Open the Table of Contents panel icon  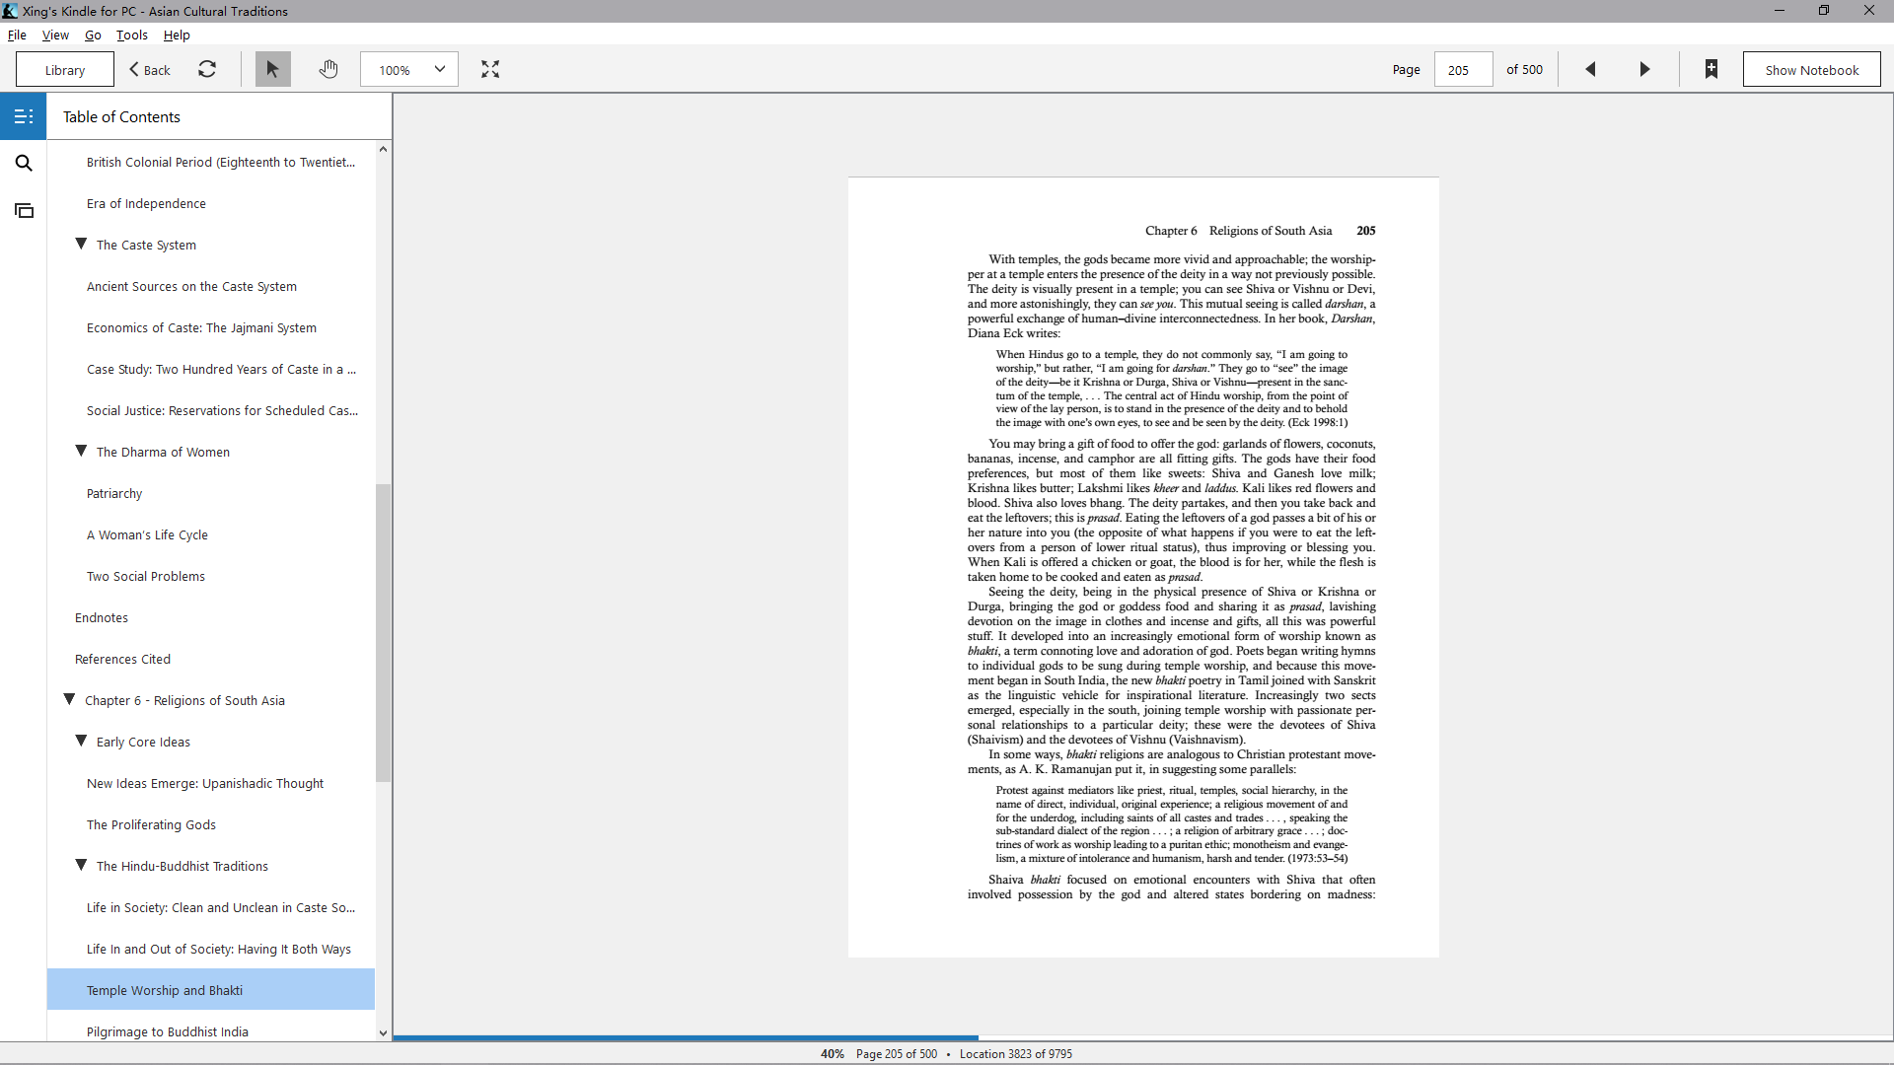pos(24,116)
